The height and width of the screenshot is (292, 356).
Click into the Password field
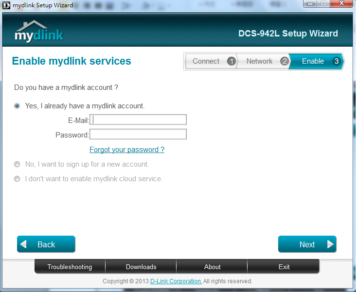138,135
